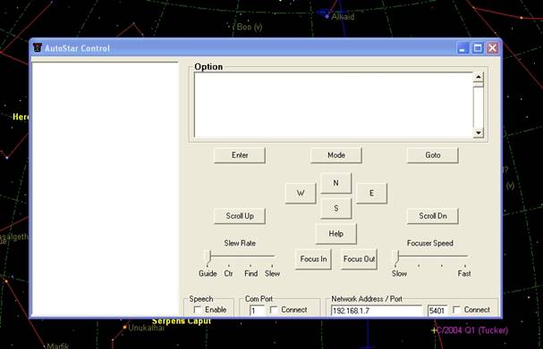Click the Scroll Dn button

tap(433, 216)
